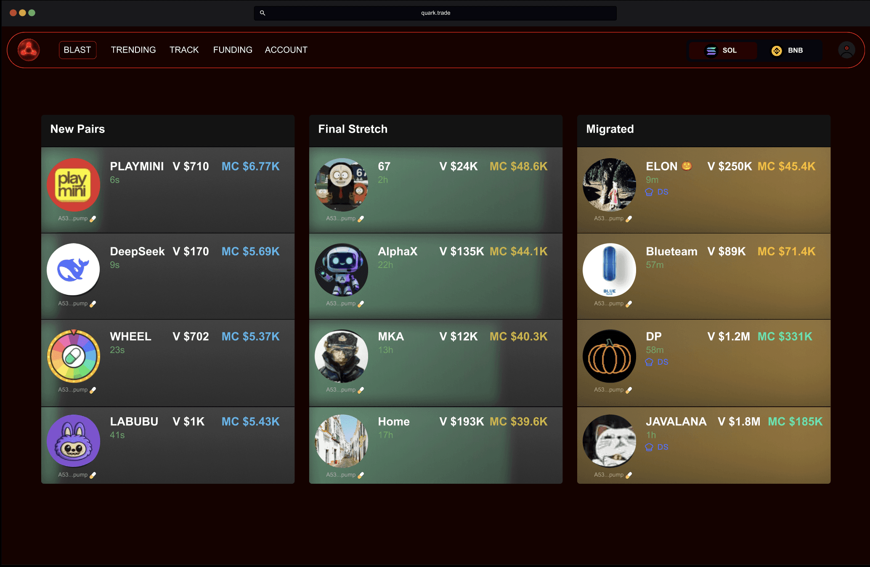Click MC $48.6K on token 67
The width and height of the screenshot is (870, 567).
(519, 167)
